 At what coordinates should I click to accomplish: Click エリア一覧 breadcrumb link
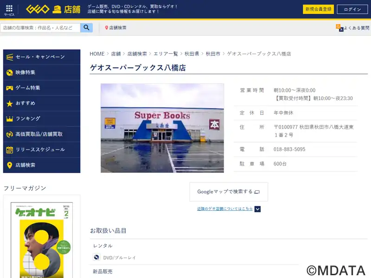click(x=166, y=54)
